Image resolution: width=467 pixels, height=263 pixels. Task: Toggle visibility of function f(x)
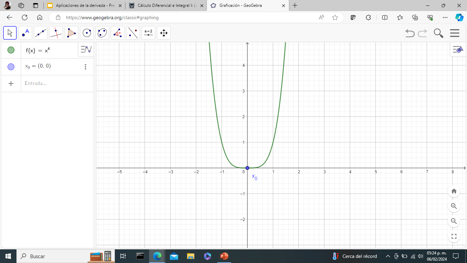pos(11,50)
